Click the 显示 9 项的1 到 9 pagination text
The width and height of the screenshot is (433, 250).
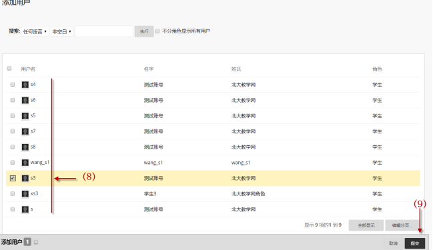coord(323,225)
